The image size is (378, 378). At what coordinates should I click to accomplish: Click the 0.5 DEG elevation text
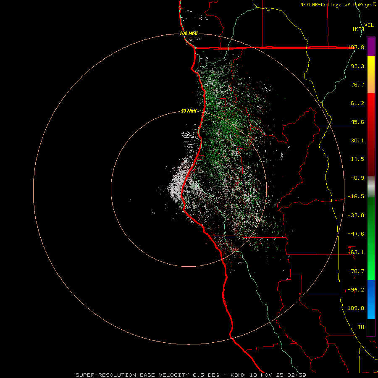click(x=206, y=375)
